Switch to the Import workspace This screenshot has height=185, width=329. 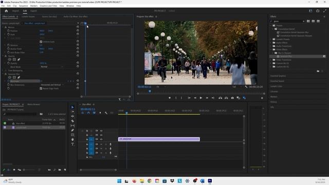[x=15, y=11]
